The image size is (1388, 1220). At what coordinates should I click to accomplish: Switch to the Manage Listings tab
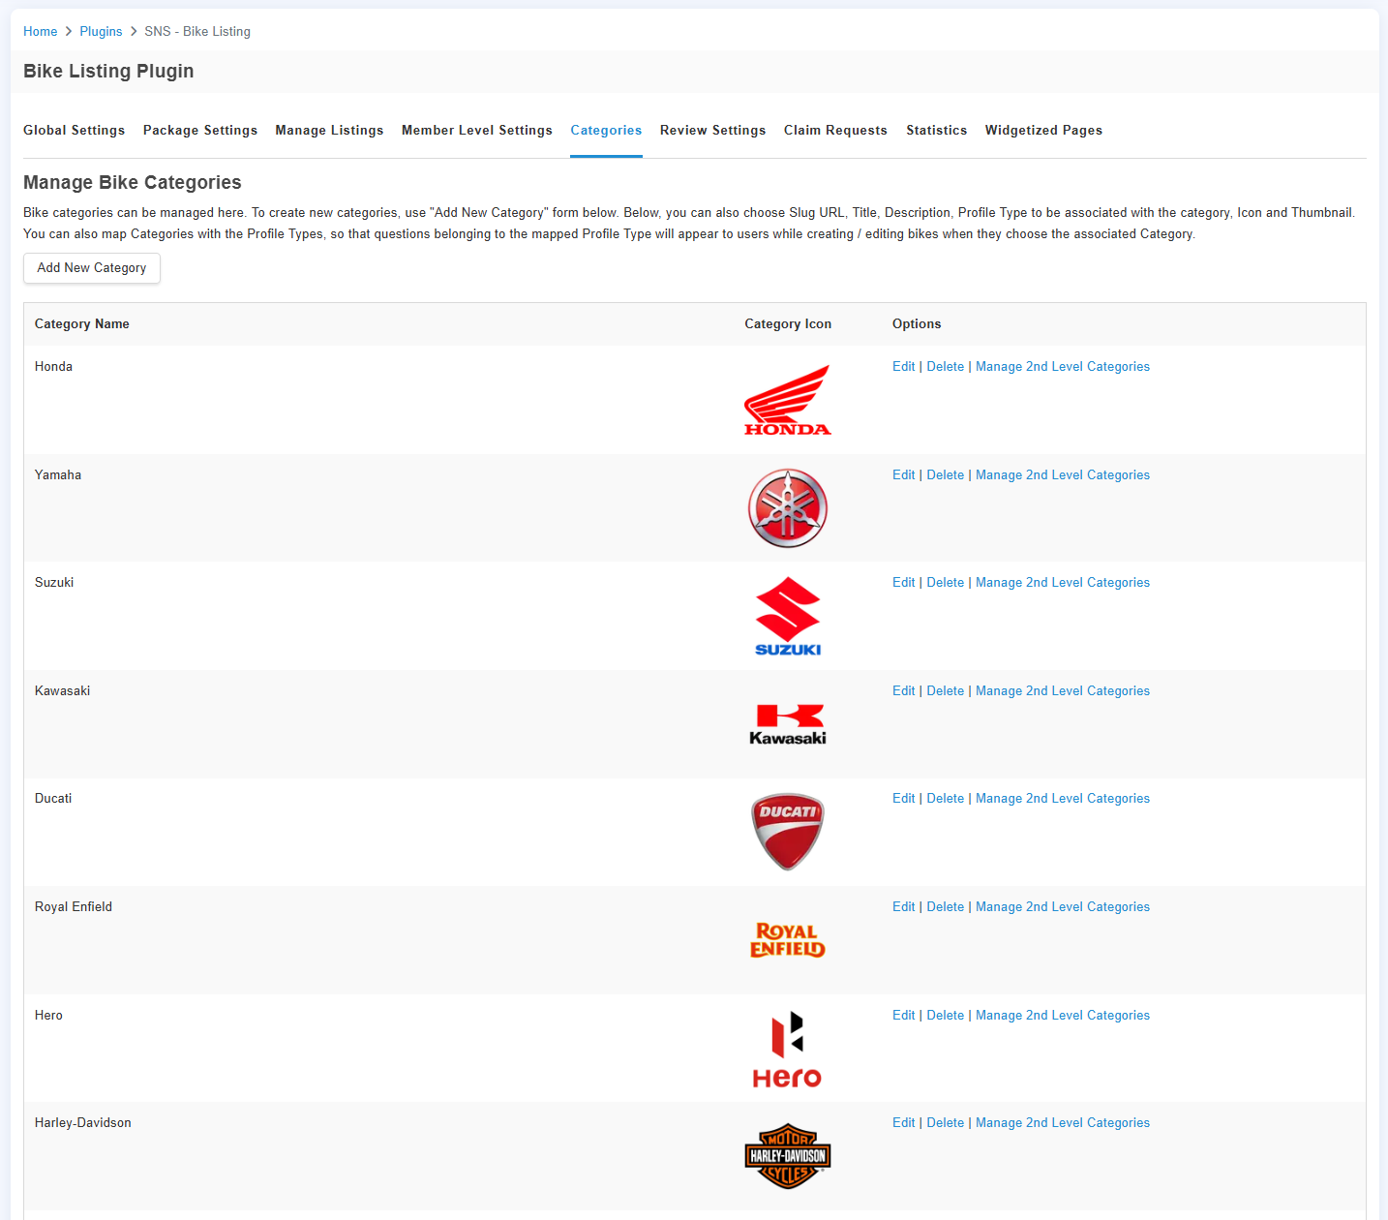point(329,131)
